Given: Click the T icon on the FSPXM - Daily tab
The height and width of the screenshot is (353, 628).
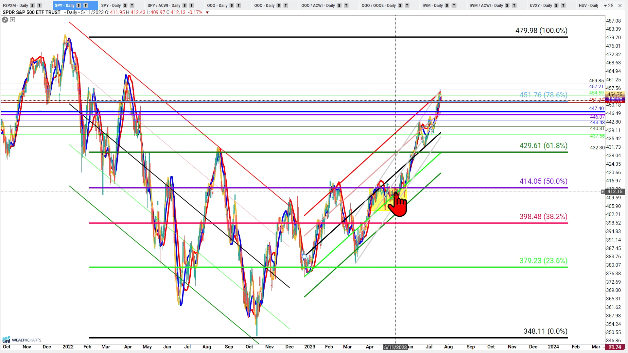Looking at the screenshot, I should [39, 6].
